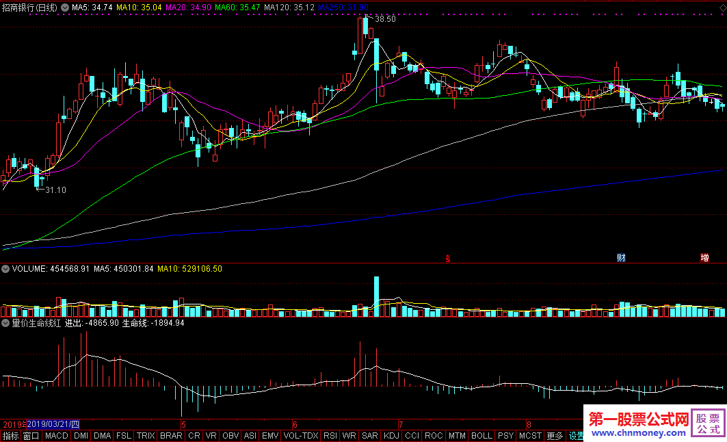Switch to ASI indicator
This screenshot has width=727, height=442.
250,436
